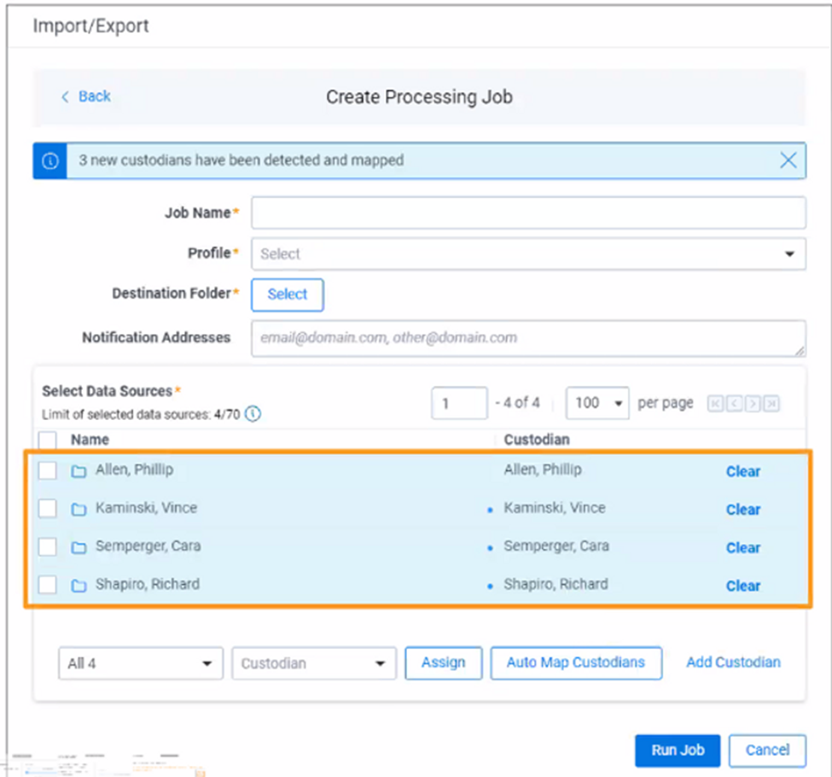Clear custodian for Semperger, Cara

[x=742, y=548]
